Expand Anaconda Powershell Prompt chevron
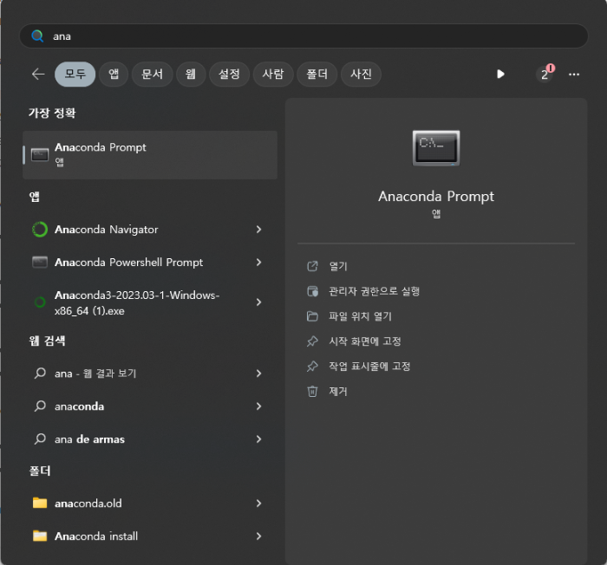This screenshot has width=607, height=565. pyautogui.click(x=258, y=263)
